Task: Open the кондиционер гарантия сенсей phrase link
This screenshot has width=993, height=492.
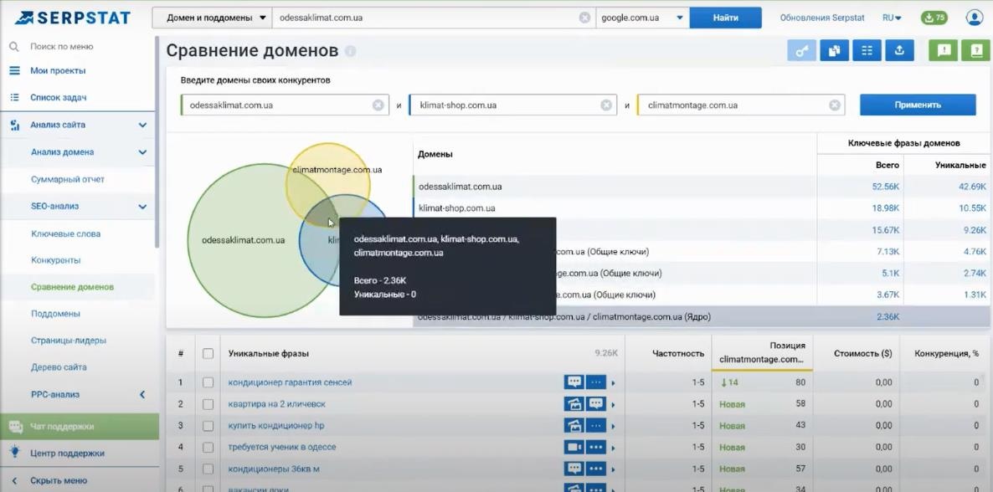Action: (x=290, y=382)
